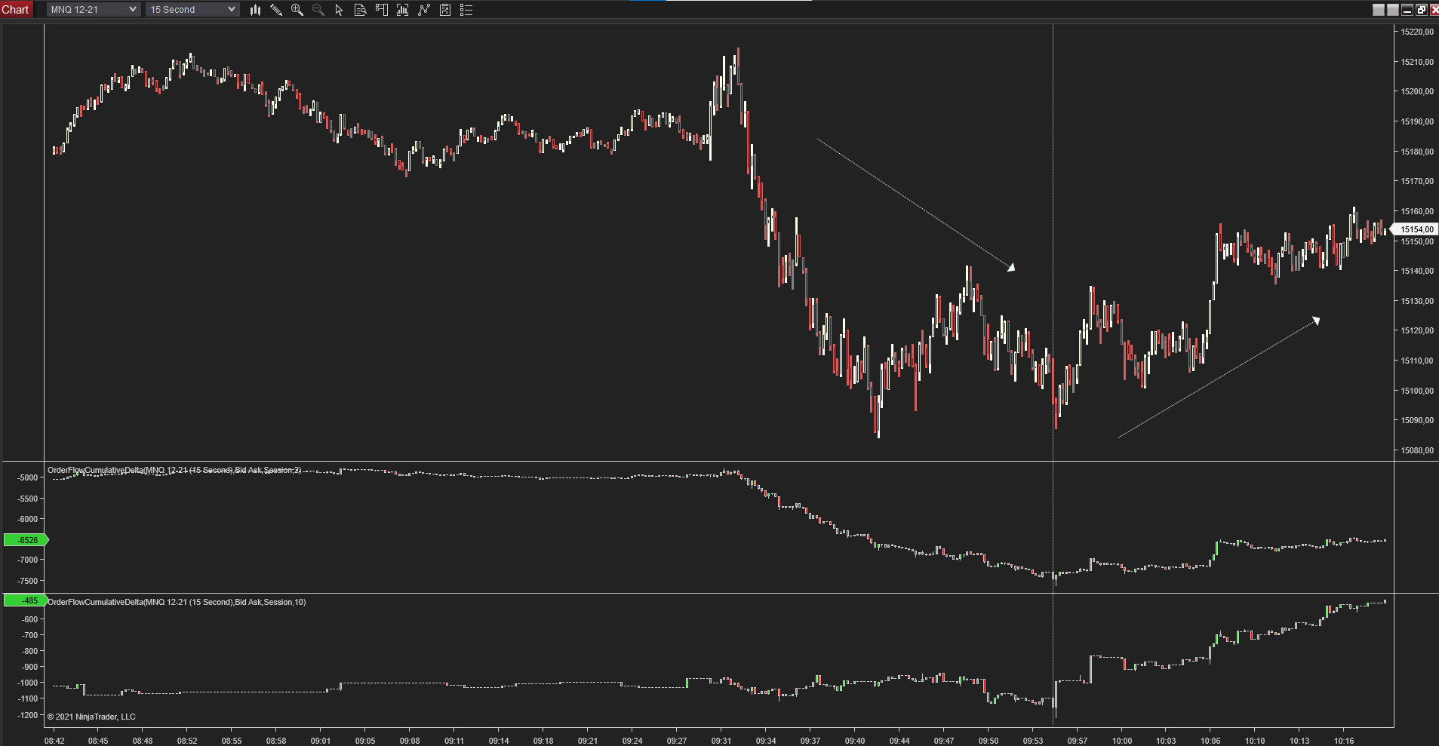This screenshot has width=1439, height=746.
Task: Click the 08:42 time axis label
Action: point(54,741)
